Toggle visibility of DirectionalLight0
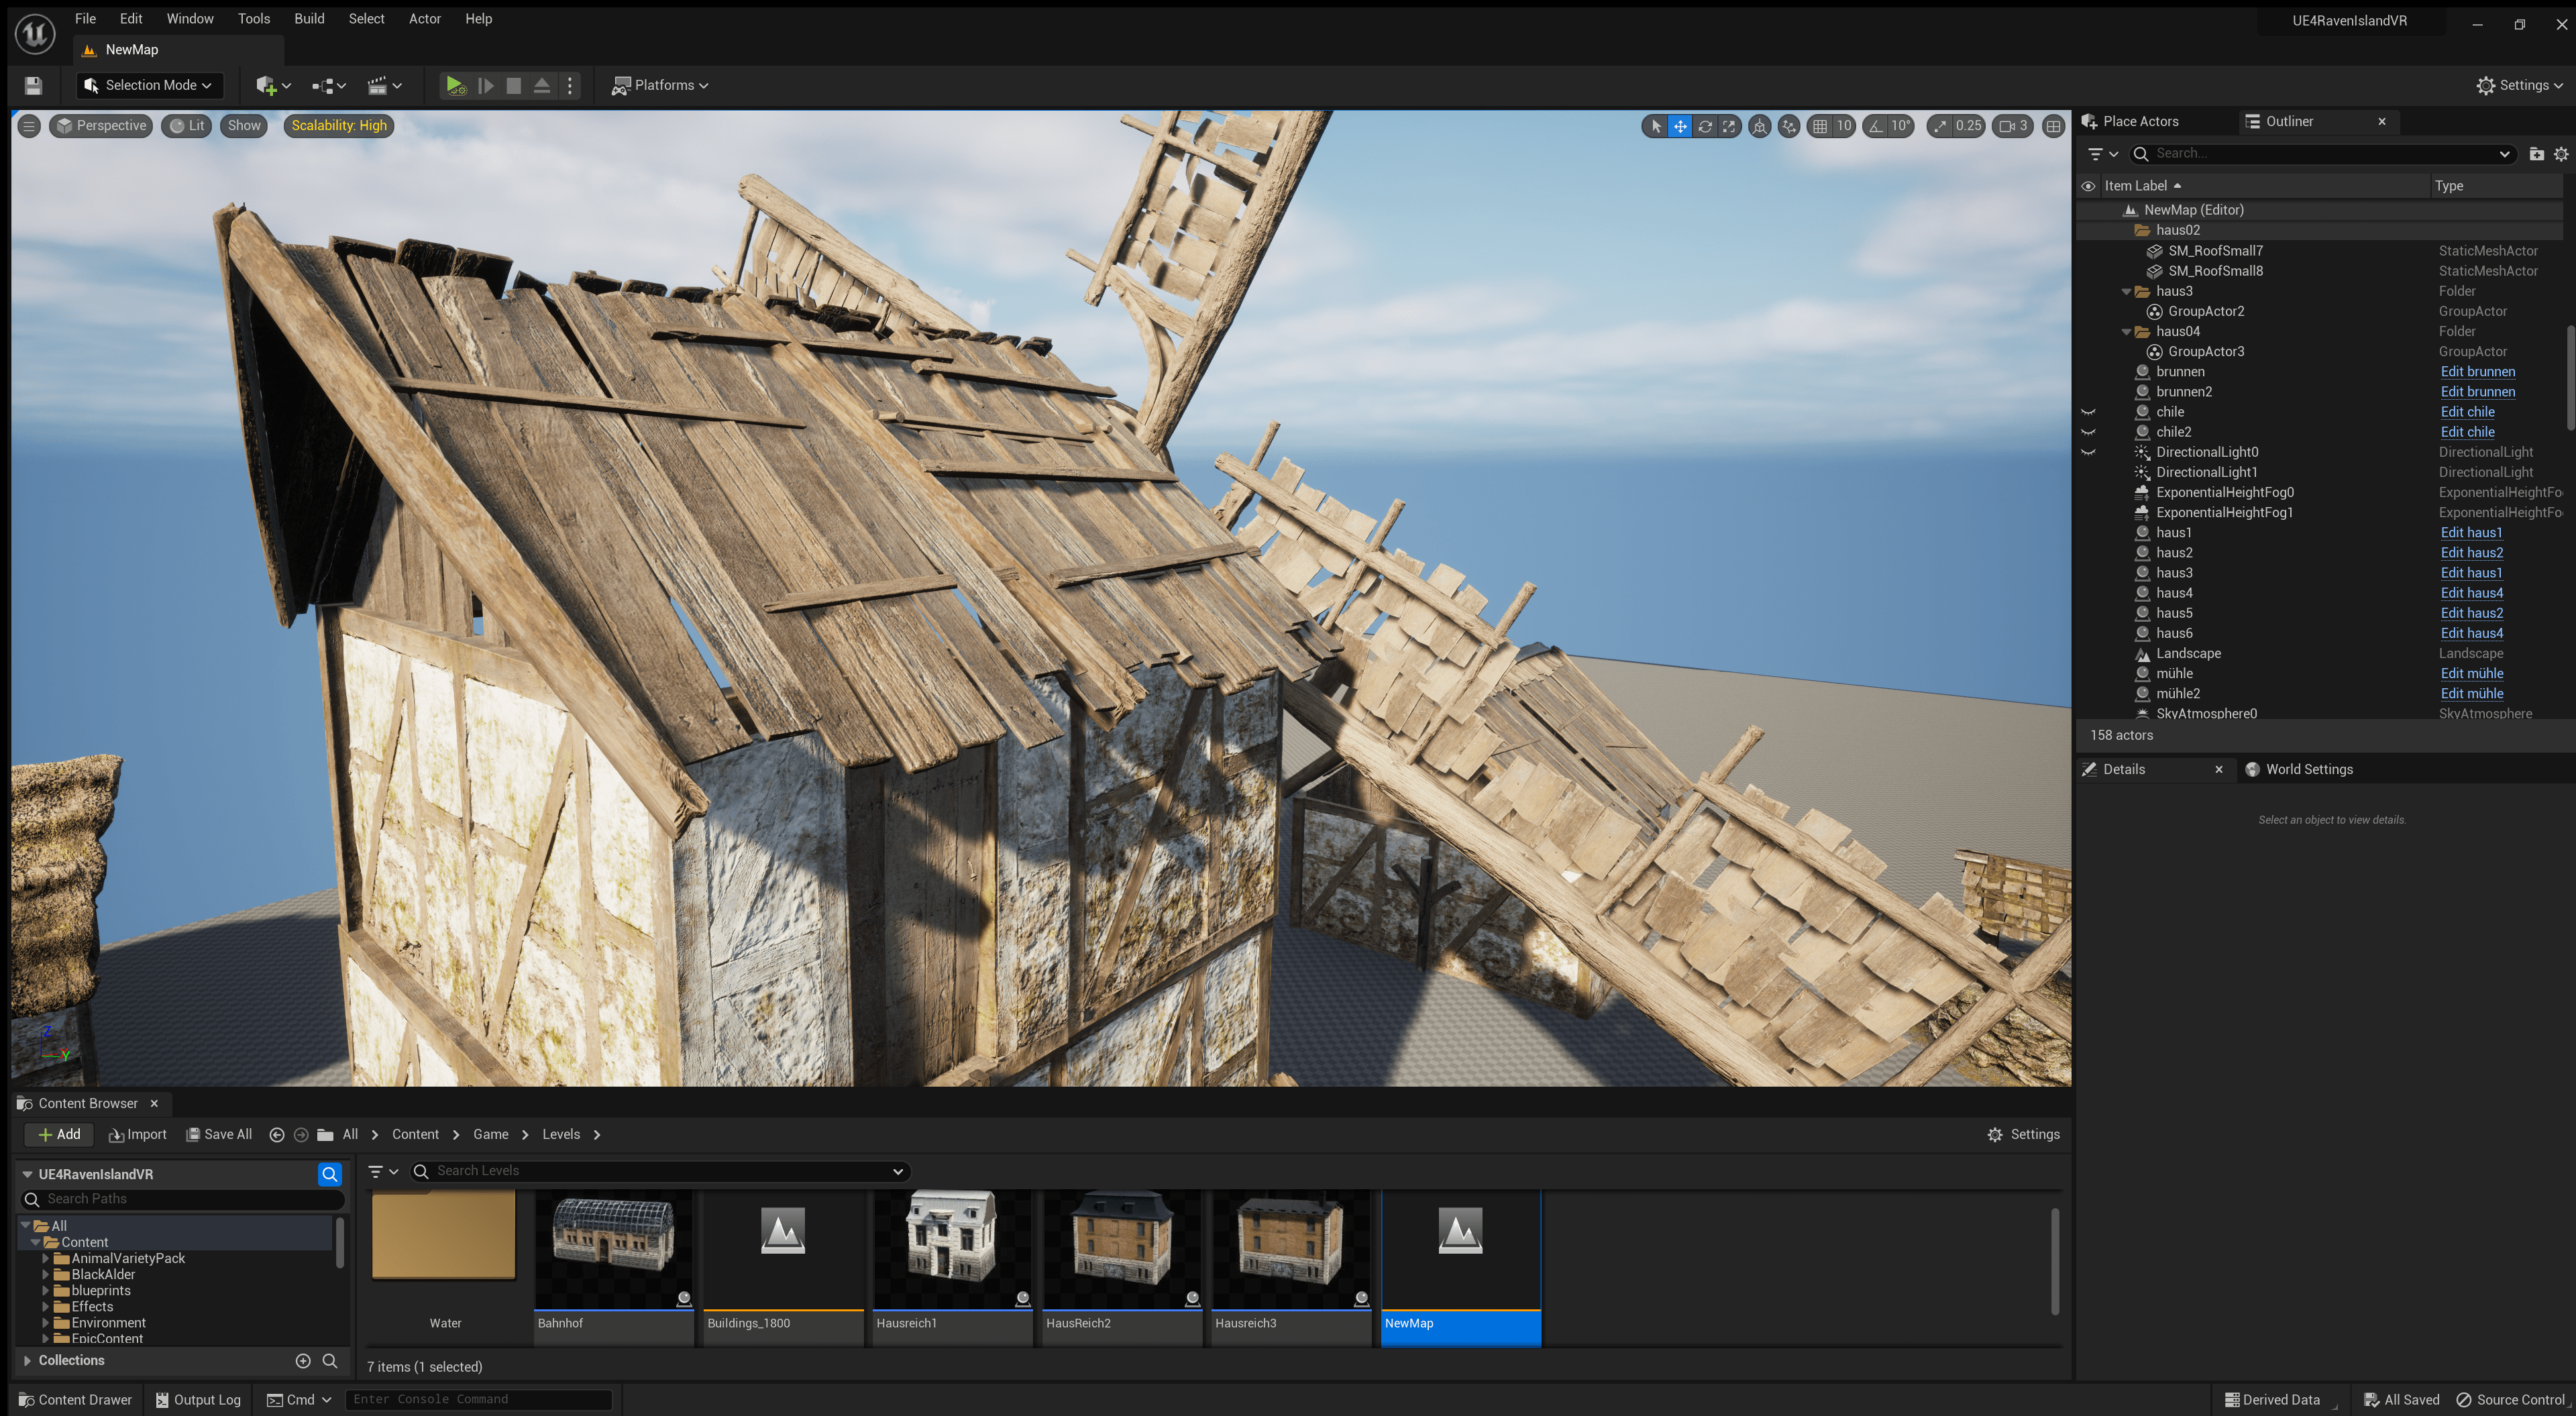This screenshot has height=1416, width=2576. coord(2088,452)
